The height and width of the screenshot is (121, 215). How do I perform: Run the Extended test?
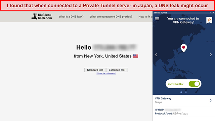(117, 70)
